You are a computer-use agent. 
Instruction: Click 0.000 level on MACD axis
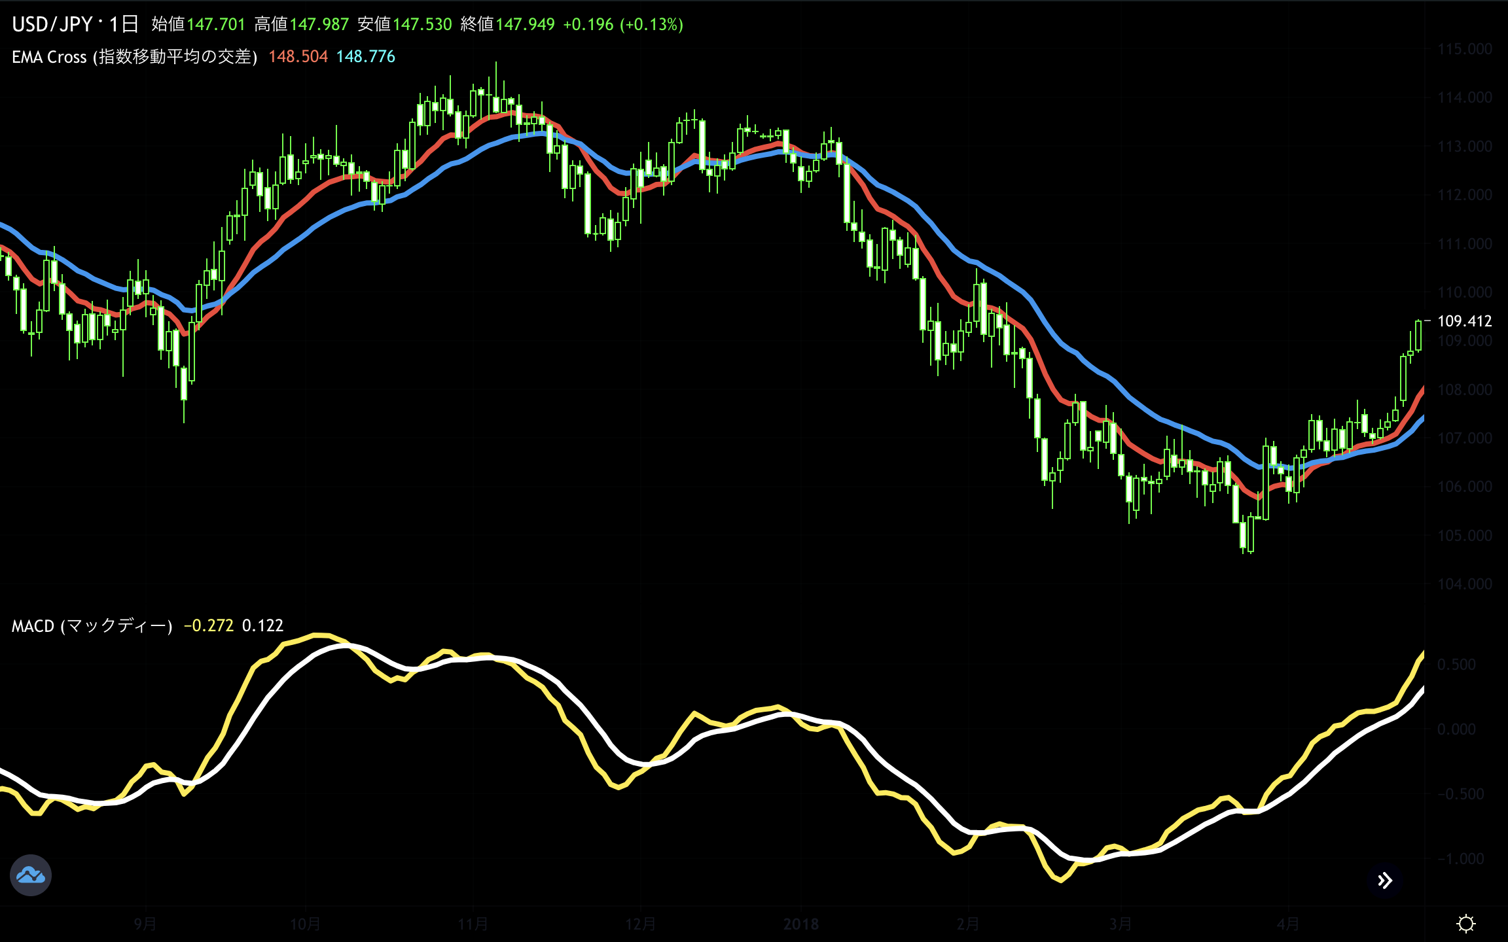(1456, 729)
